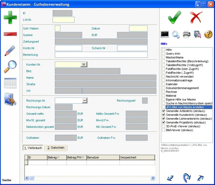Image resolution: width=215 pixels, height=185 pixels.
Task: Uncheck Generelle Artikelinfo (ein/aus)
Action: pos(164,111)
